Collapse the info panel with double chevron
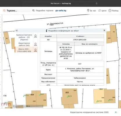 pyautogui.click(x=17, y=30)
